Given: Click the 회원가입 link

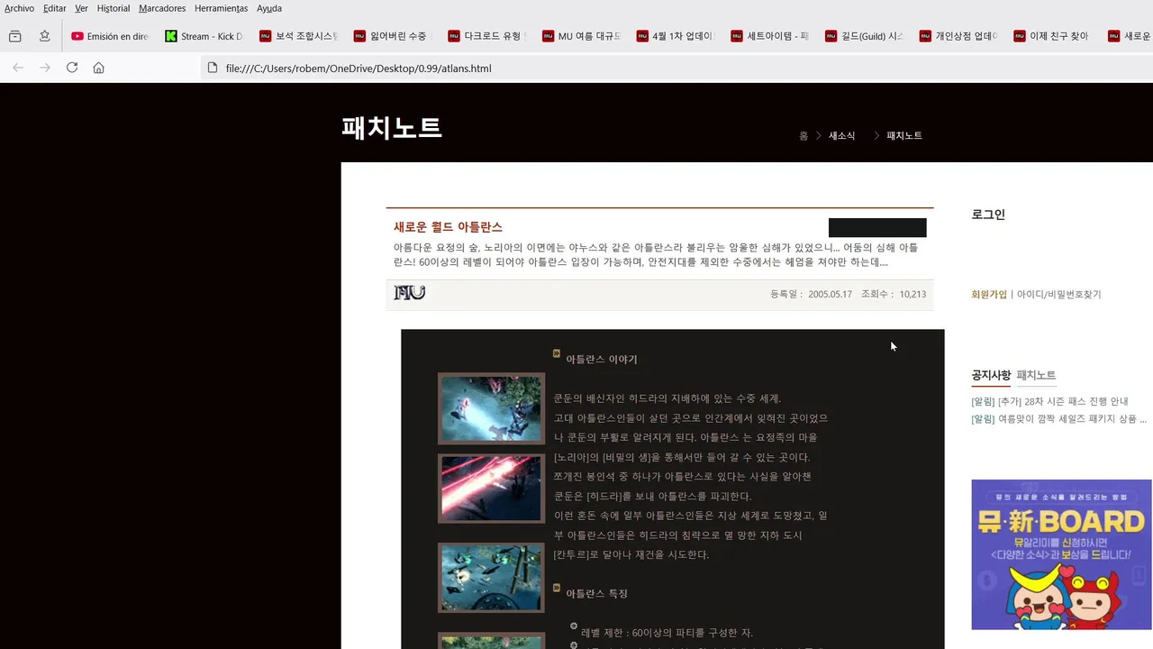Looking at the screenshot, I should (989, 295).
